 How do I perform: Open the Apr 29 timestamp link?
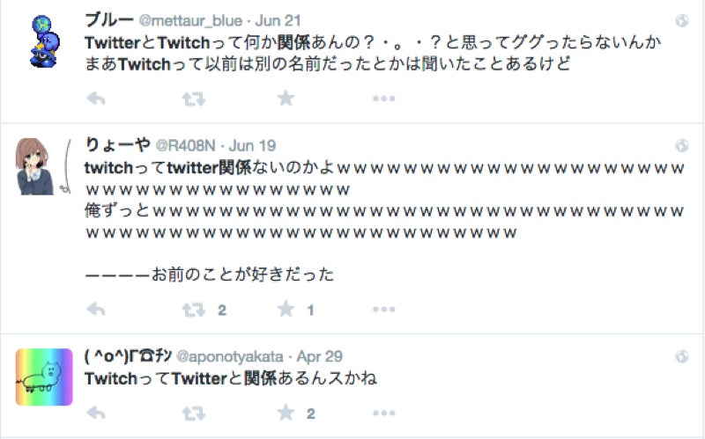tap(320, 356)
